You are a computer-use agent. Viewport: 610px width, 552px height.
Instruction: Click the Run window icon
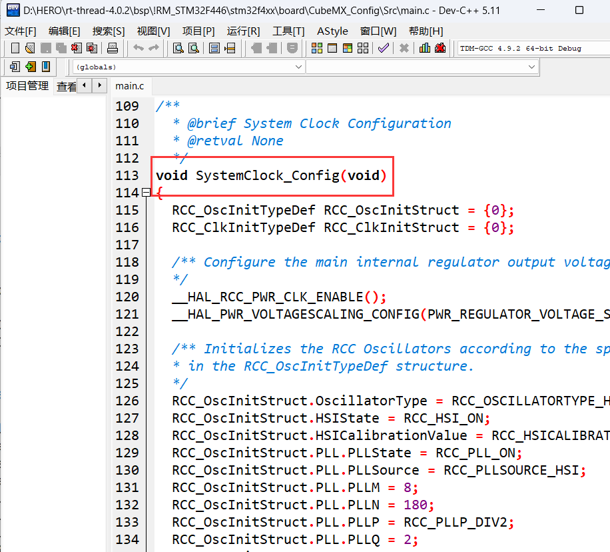pyautogui.click(x=332, y=48)
